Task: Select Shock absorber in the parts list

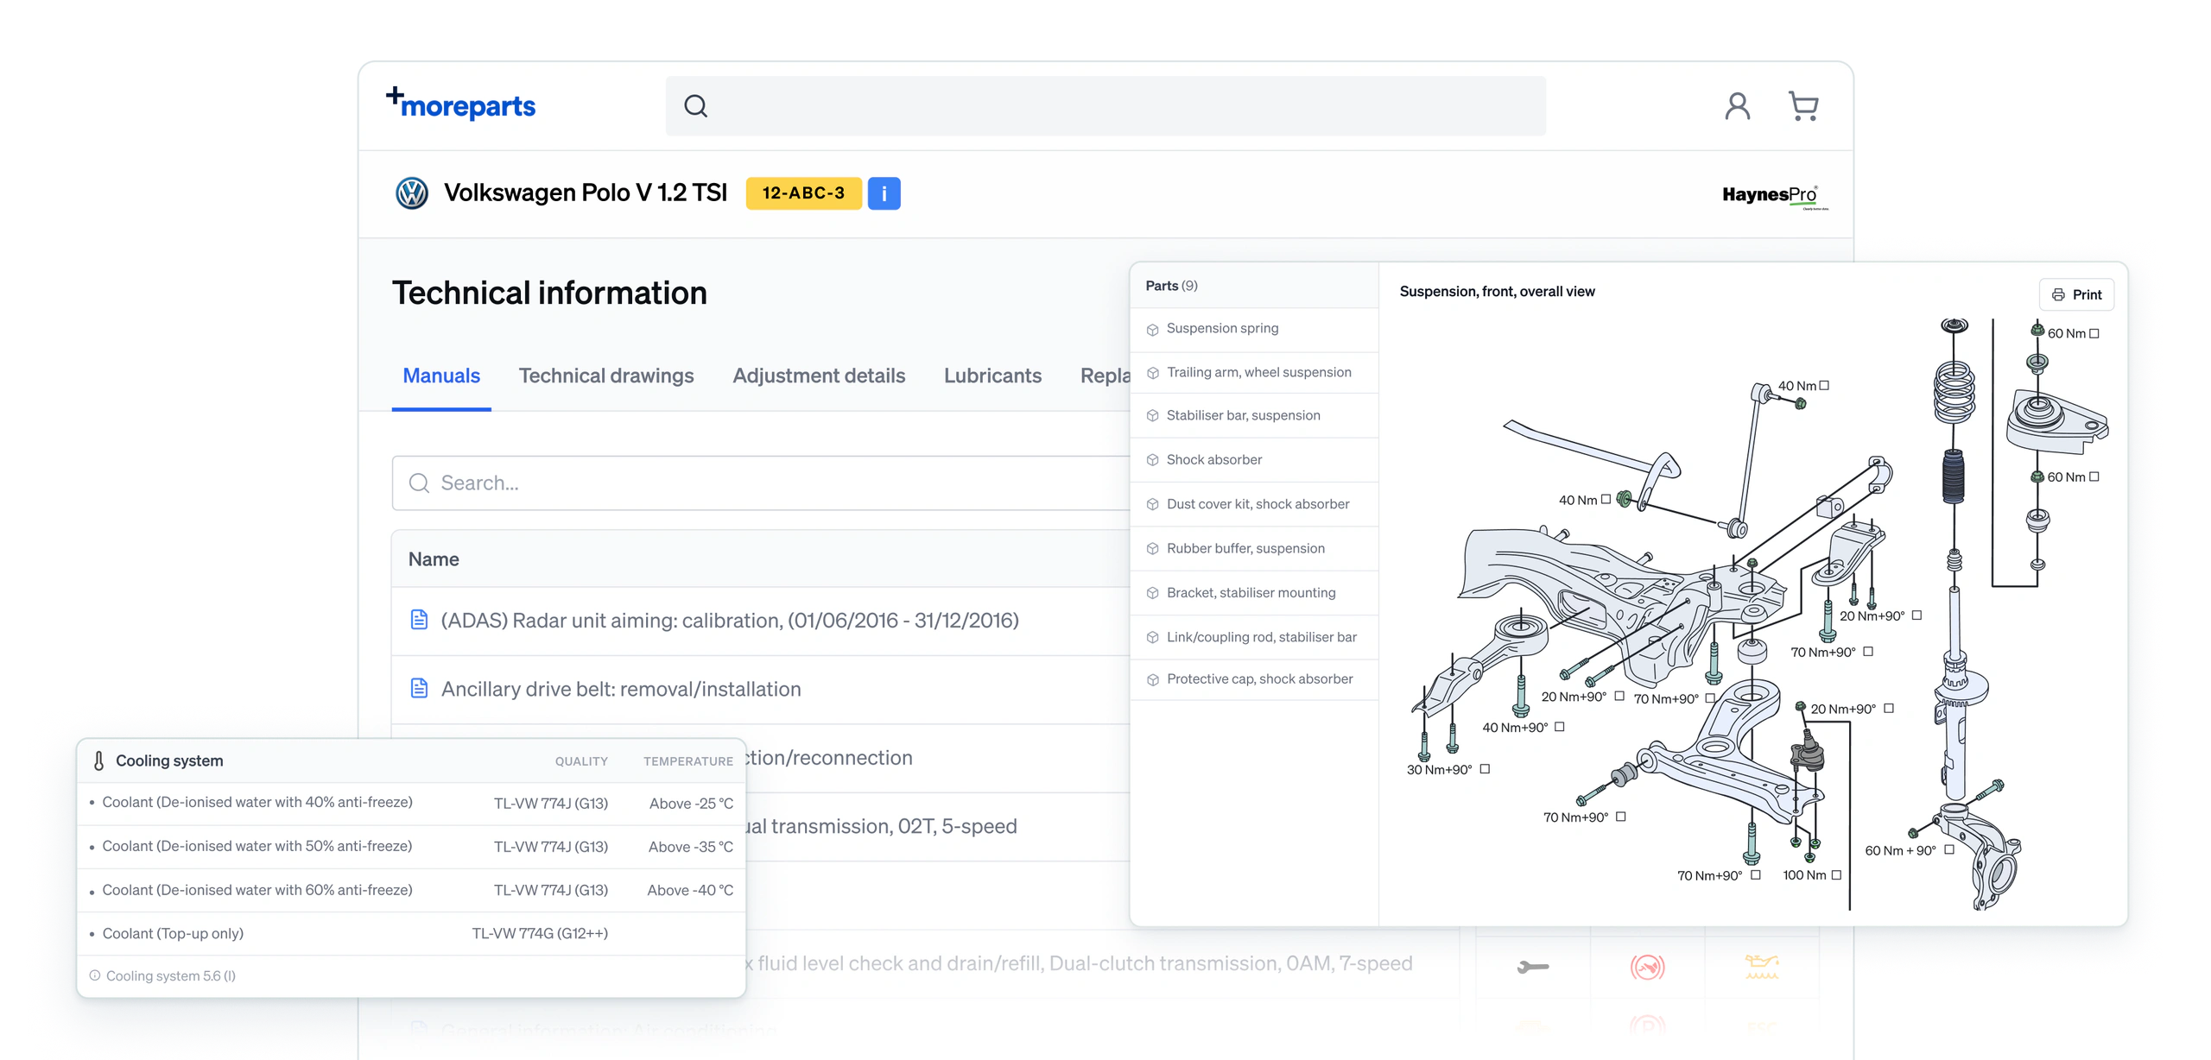Action: (x=1254, y=460)
